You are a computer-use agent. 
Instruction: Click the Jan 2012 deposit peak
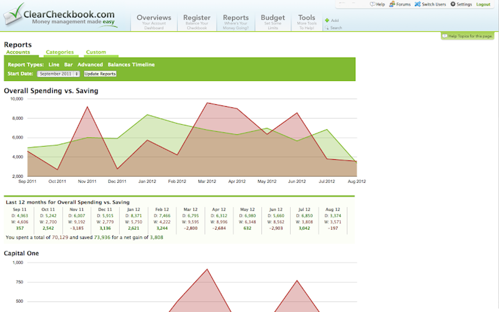[x=147, y=114]
